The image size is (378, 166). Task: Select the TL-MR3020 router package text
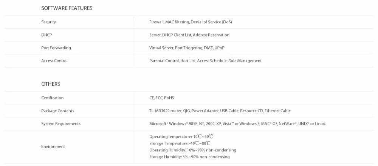[x=220, y=111]
